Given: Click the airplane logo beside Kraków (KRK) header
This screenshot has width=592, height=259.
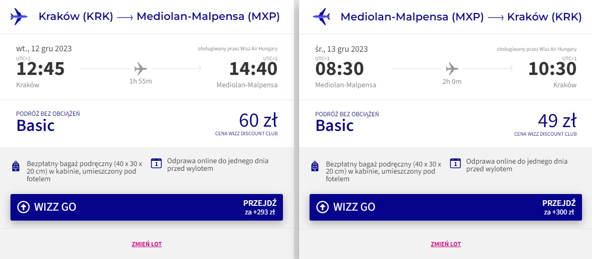Looking at the screenshot, I should click(x=19, y=17).
